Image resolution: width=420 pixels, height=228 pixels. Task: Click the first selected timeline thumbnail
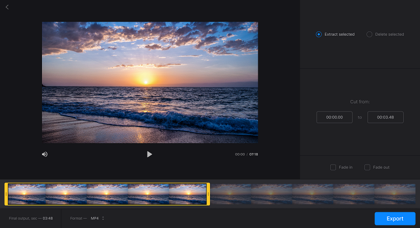tap(27, 194)
